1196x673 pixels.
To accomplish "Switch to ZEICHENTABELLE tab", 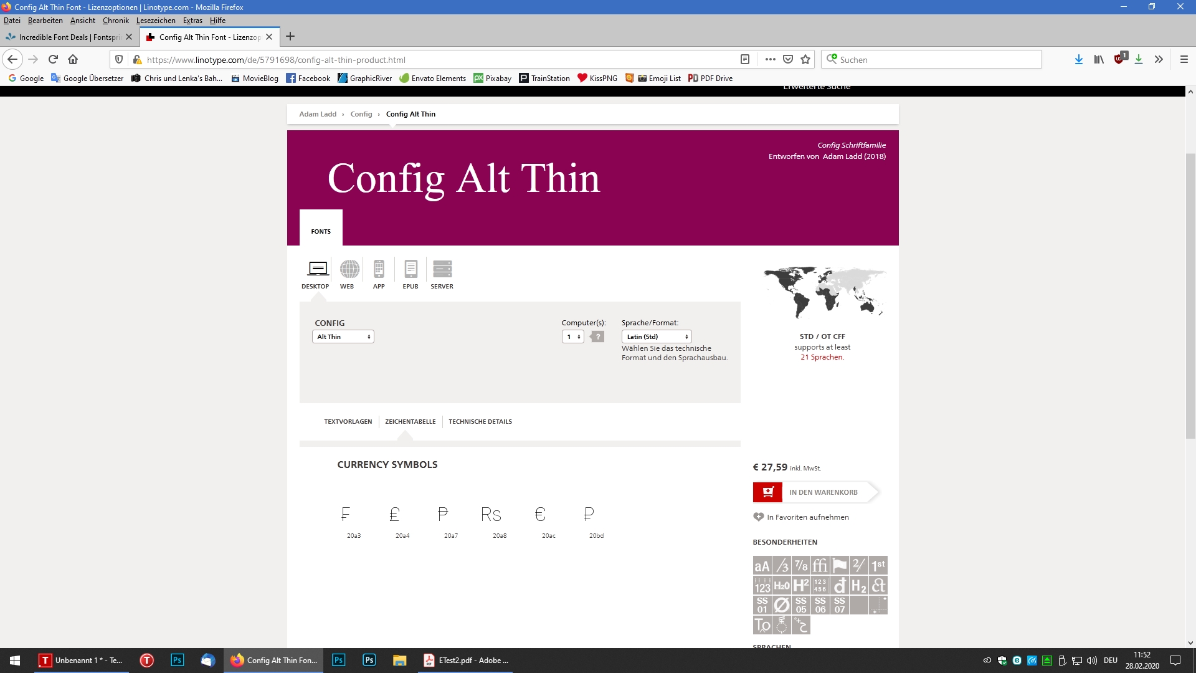I will click(410, 421).
